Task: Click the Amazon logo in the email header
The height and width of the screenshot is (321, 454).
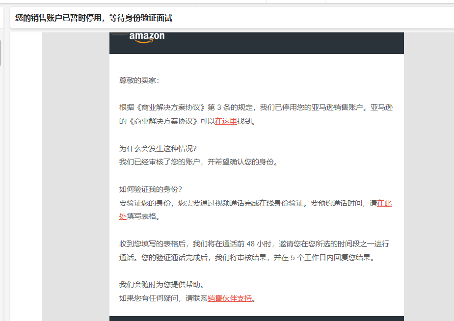Action: (147, 38)
